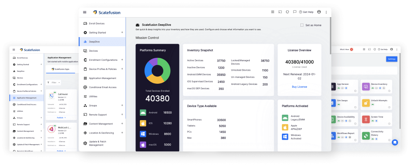The image size is (410, 166).
Task: Click info icon on Device Inventory card
Action: click(x=389, y=91)
